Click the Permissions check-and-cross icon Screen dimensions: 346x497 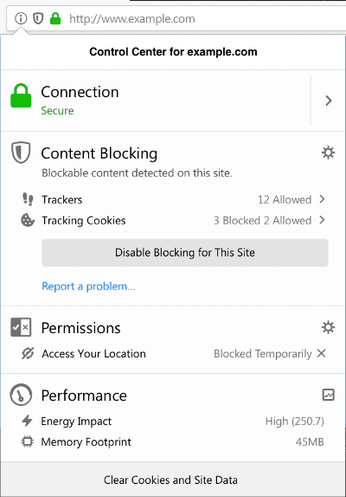21,327
